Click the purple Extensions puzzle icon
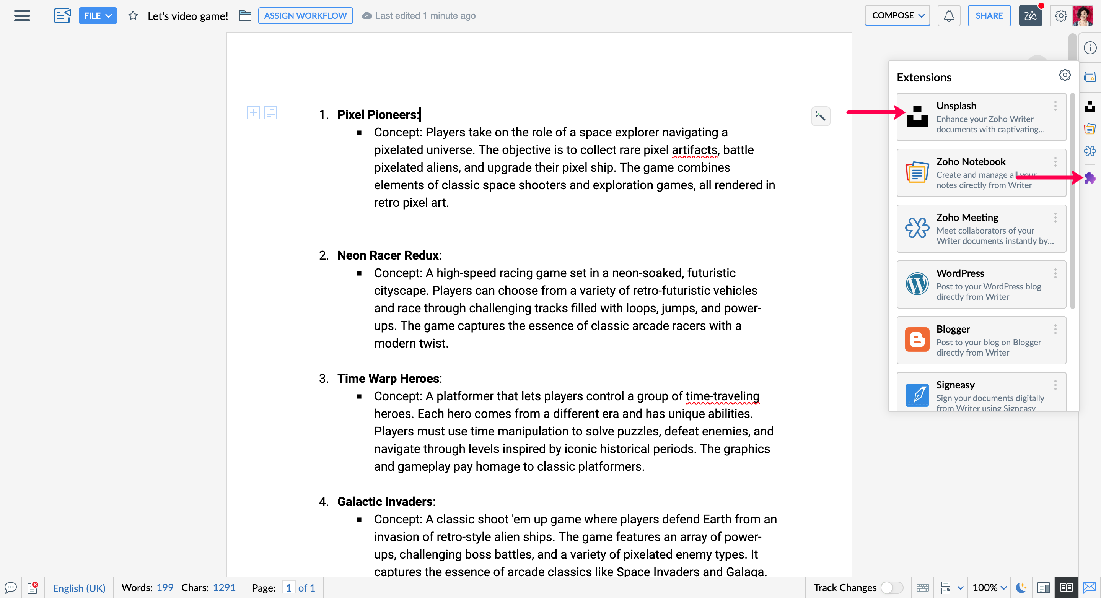The image size is (1101, 598). point(1090,178)
